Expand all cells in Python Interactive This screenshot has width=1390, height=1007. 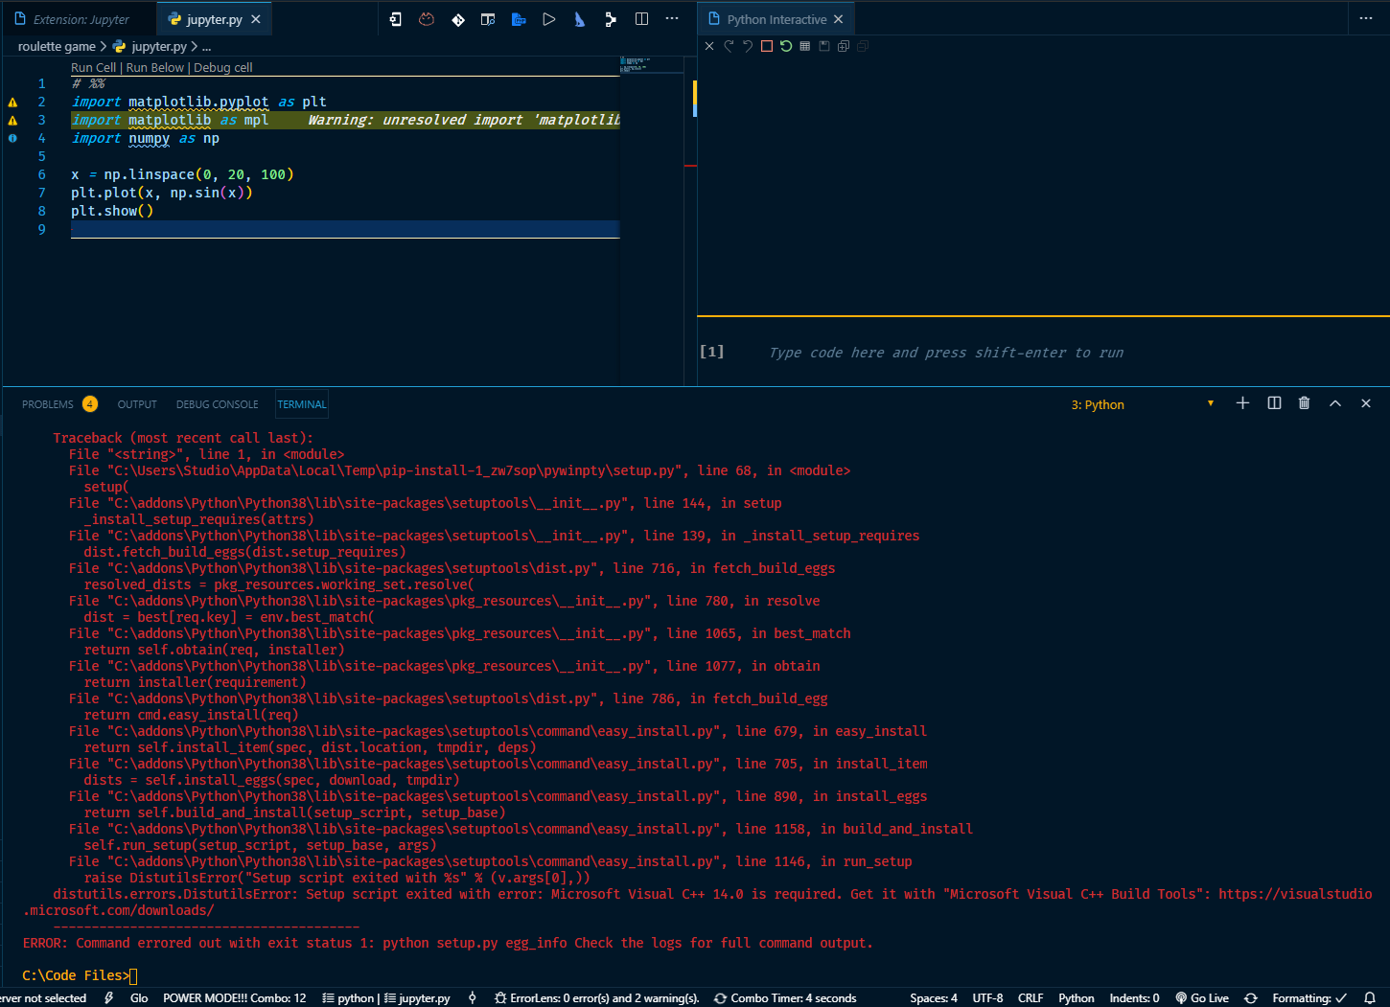[844, 46]
